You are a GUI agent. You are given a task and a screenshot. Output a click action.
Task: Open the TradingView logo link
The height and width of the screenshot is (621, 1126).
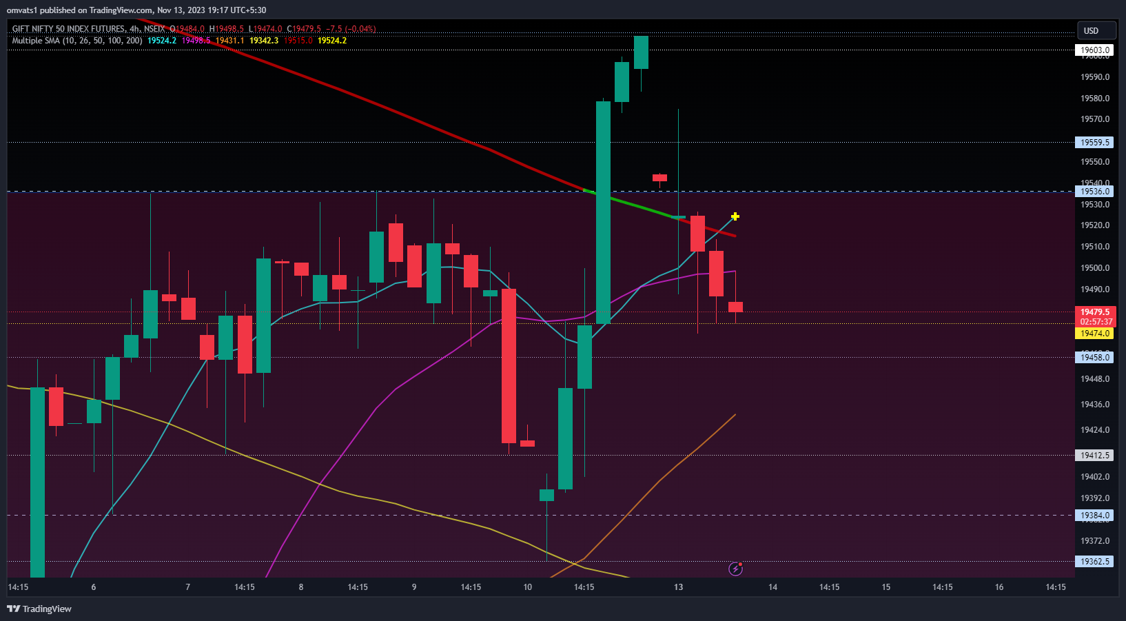(39, 609)
